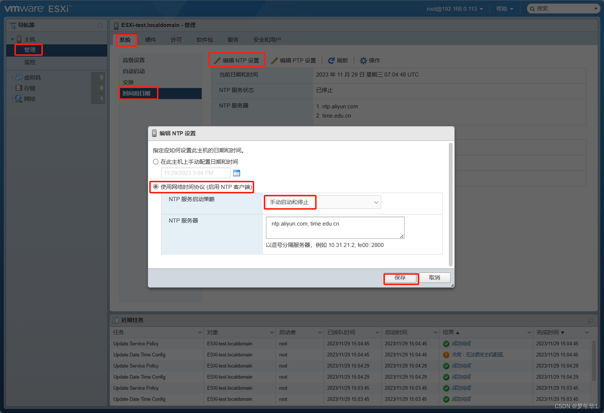
Task: Select the 使用网络时间协议 radio button
Action: pyautogui.click(x=156, y=187)
